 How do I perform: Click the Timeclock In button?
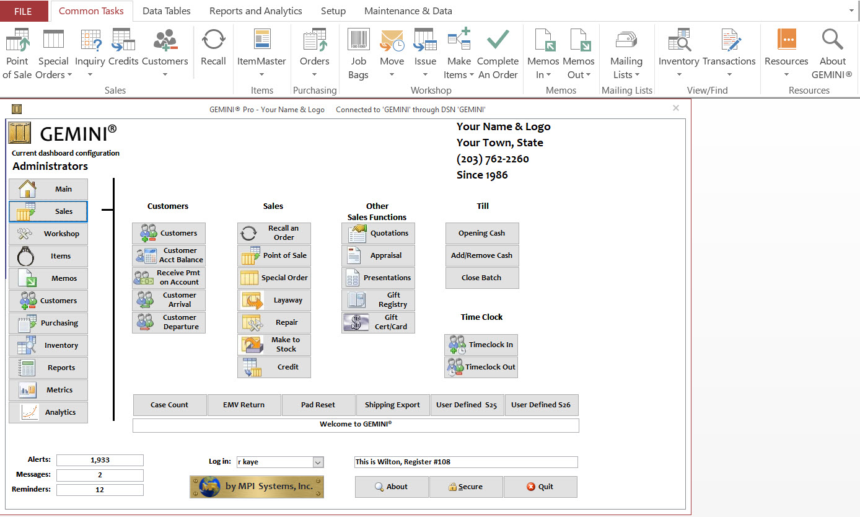481,345
